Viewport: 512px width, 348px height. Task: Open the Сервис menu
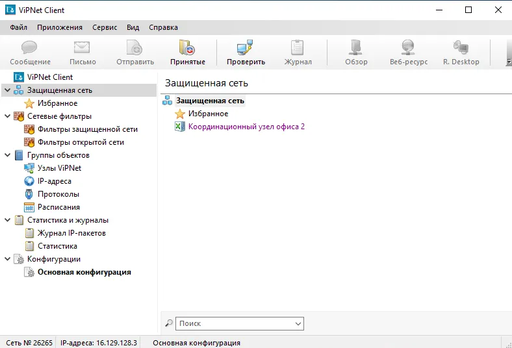point(105,27)
